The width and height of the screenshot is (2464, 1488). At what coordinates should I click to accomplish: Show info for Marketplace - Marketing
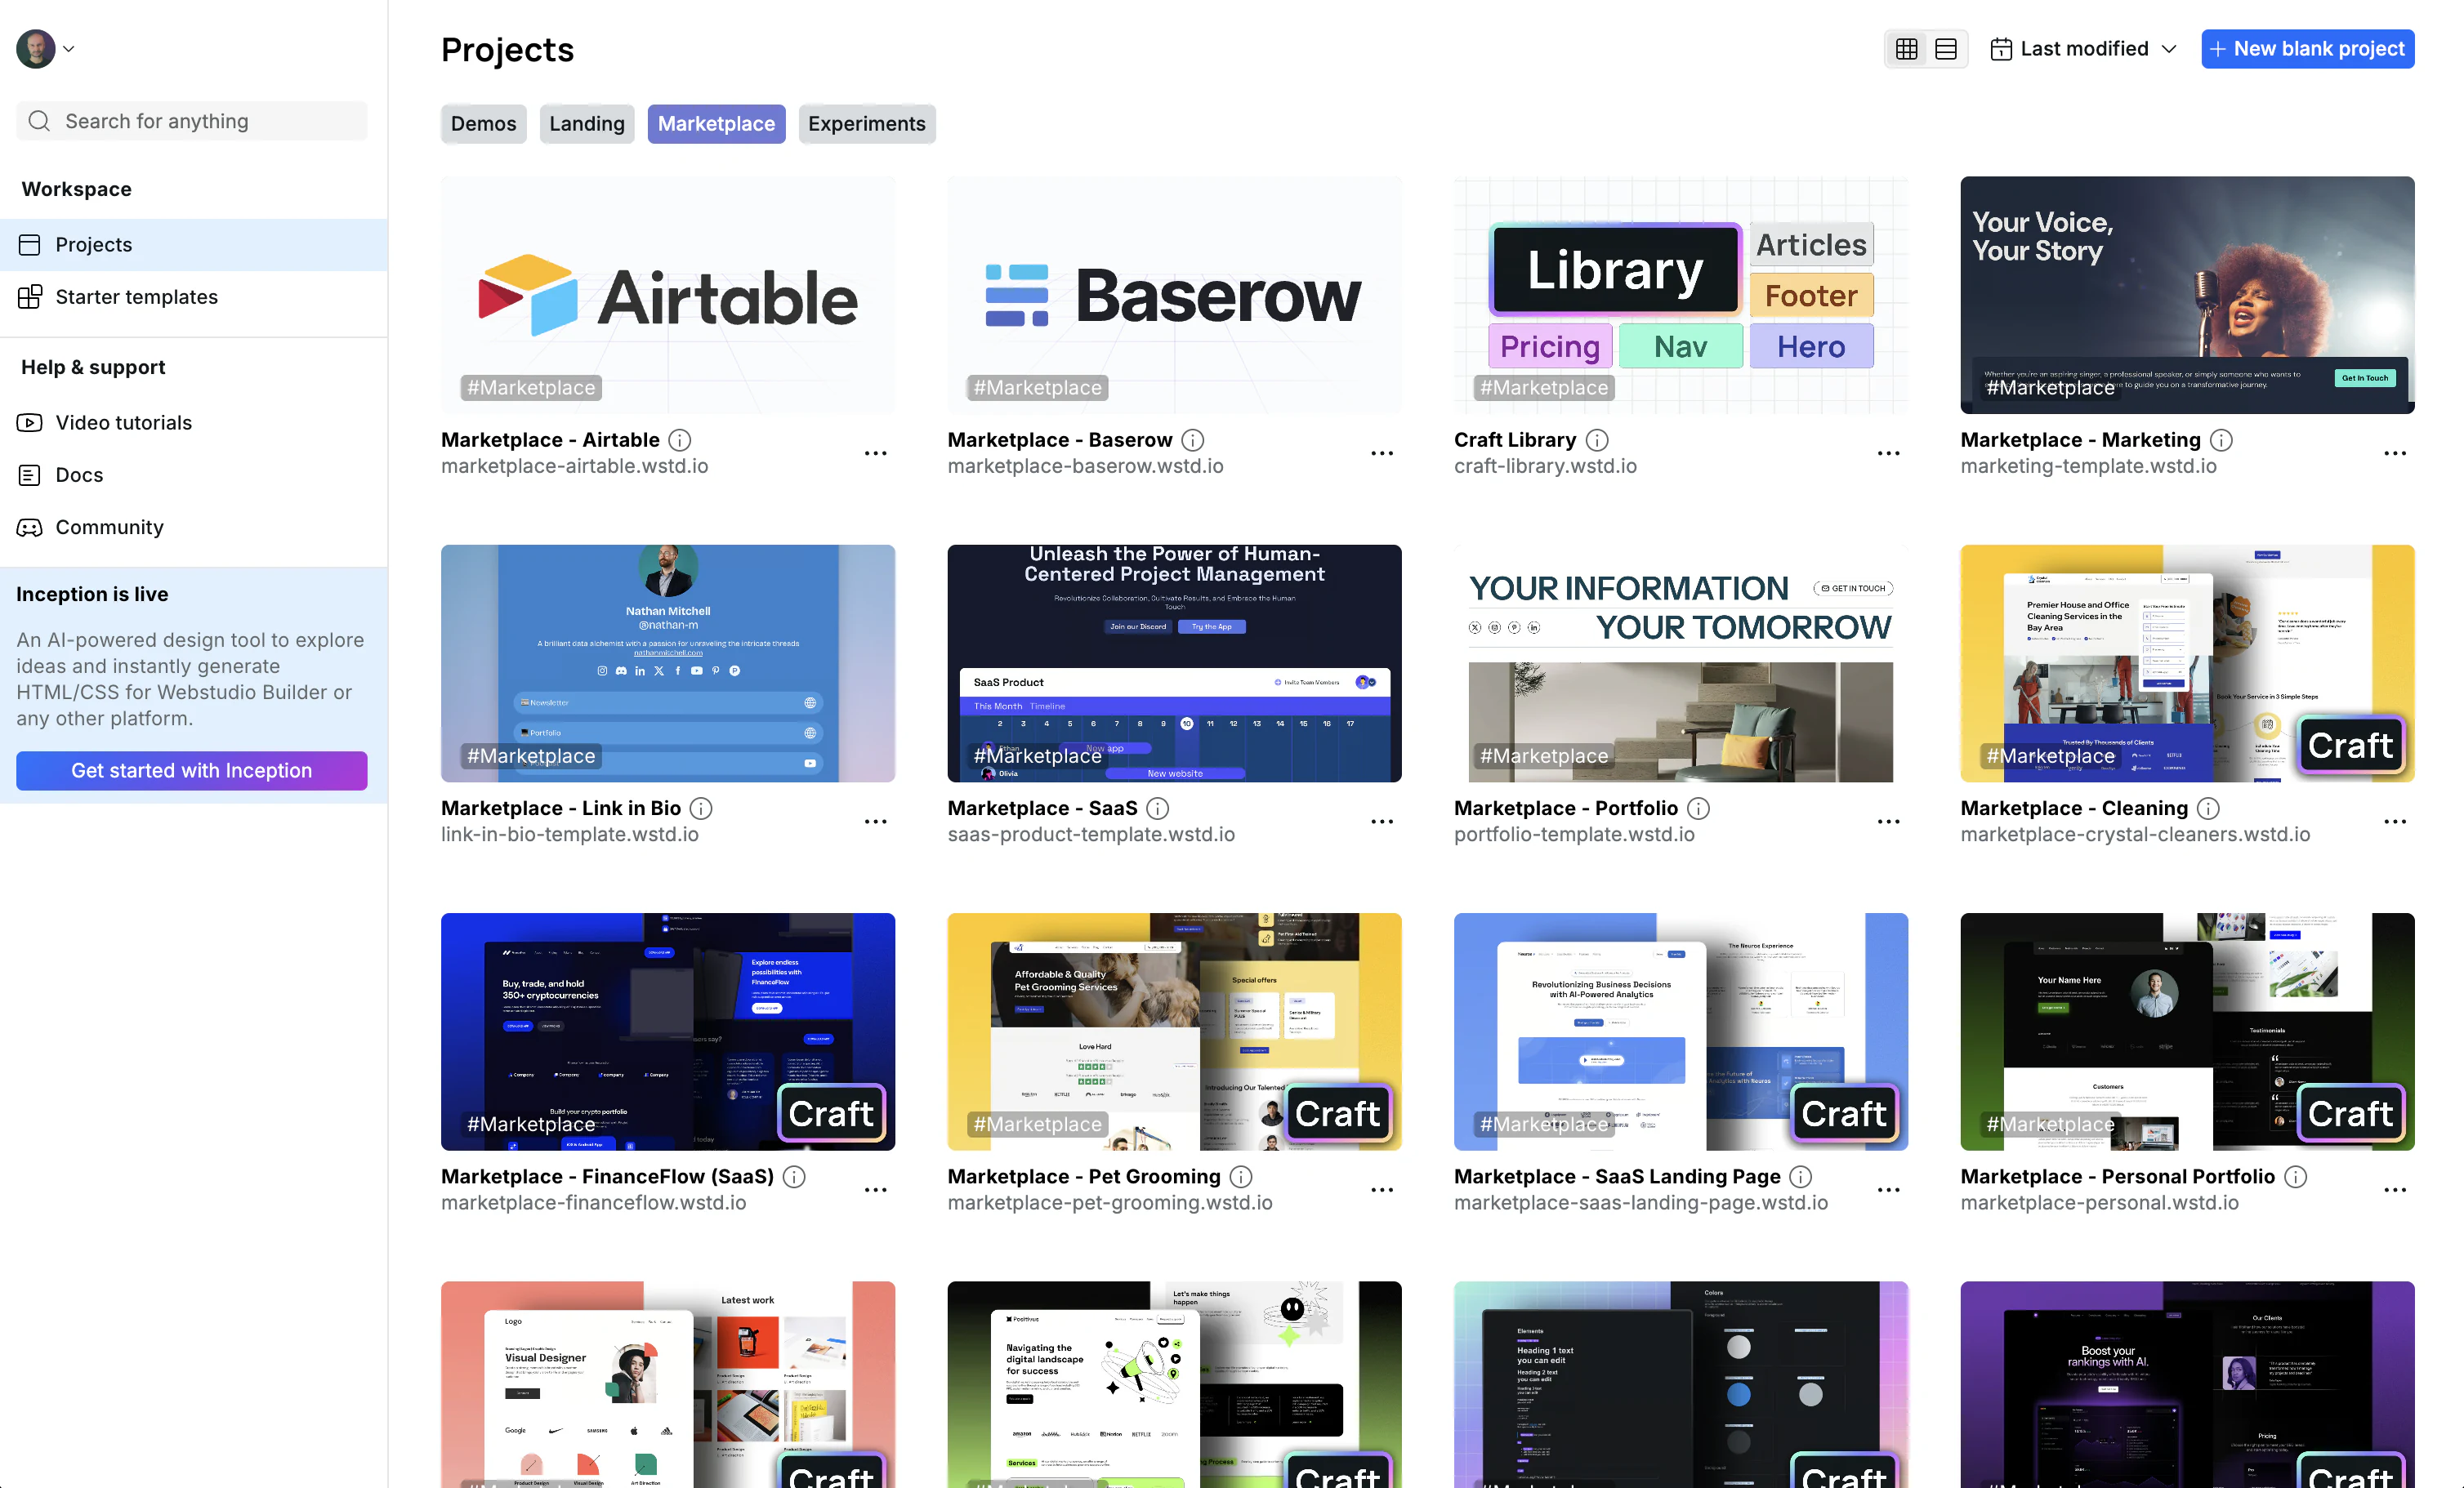pyautogui.click(x=2221, y=439)
